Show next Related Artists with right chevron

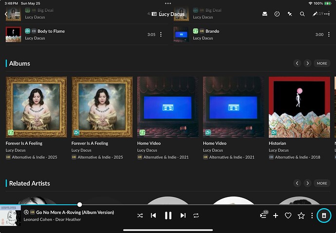pos(307,183)
